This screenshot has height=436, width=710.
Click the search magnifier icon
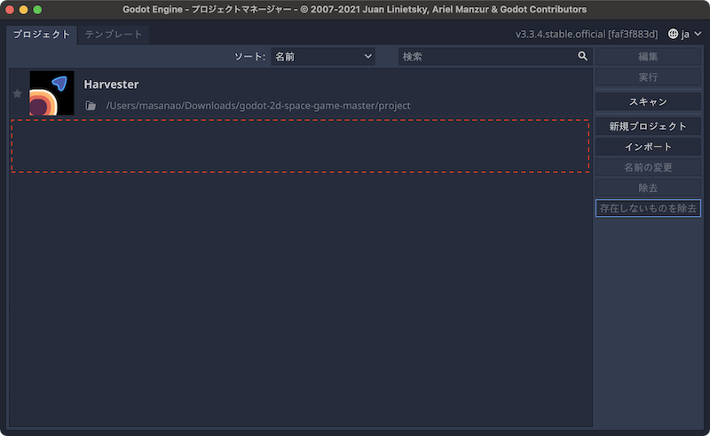click(x=582, y=56)
